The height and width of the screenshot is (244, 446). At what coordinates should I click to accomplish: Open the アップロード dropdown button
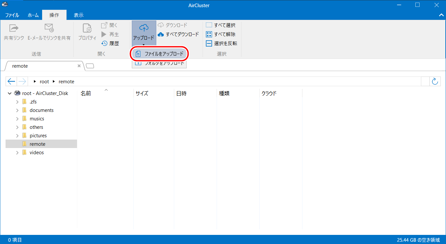144,34
